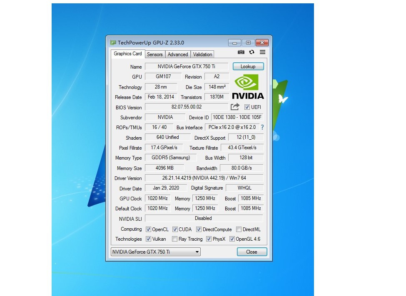This screenshot has height=296, width=406.
Task: Open the hamburger menu icon
Action: (x=263, y=52)
